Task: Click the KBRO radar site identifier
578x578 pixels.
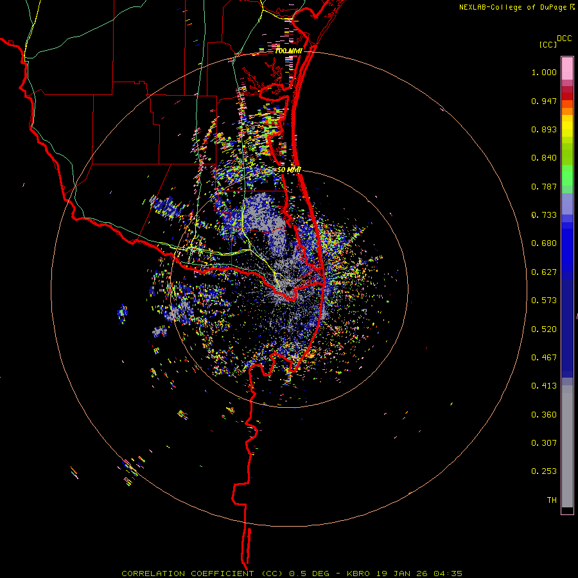Action: point(358,574)
